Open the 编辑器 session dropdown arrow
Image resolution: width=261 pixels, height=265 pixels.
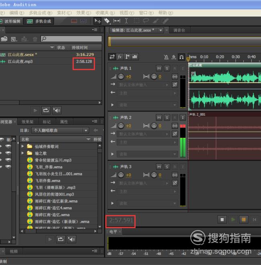(161, 30)
